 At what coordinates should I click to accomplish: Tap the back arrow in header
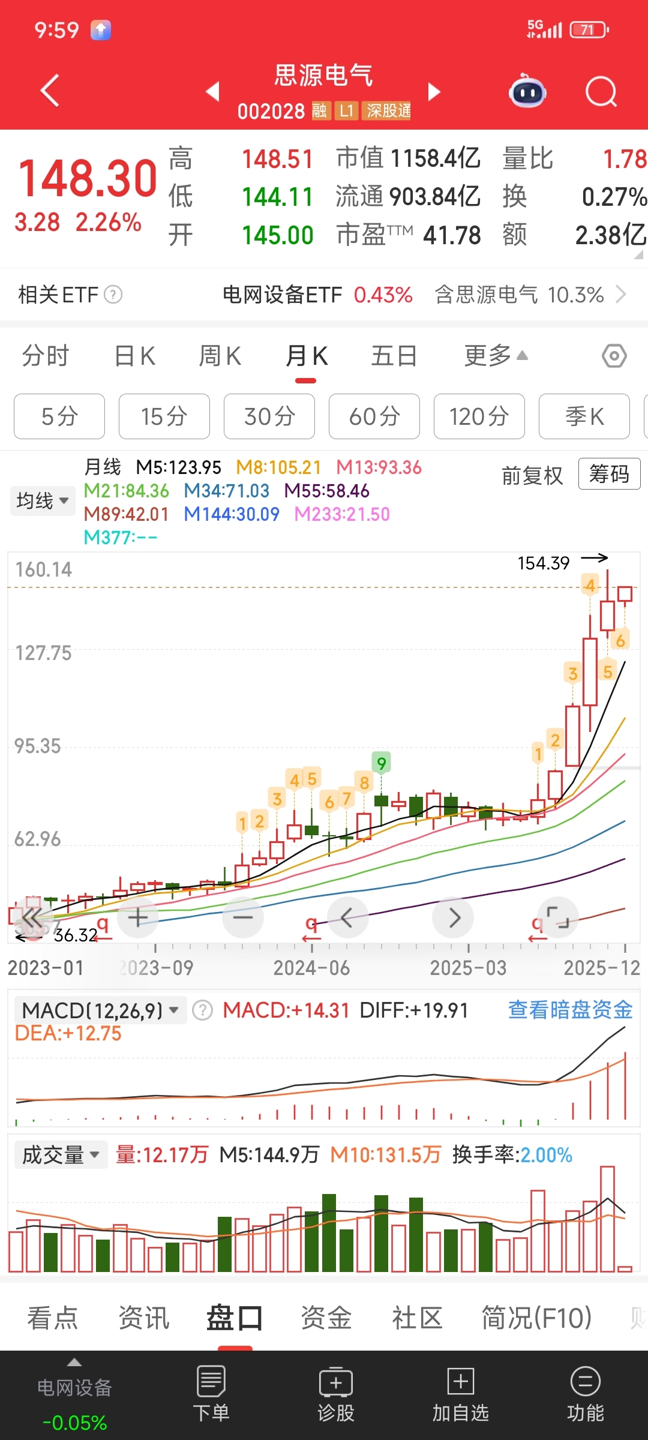pos(50,91)
